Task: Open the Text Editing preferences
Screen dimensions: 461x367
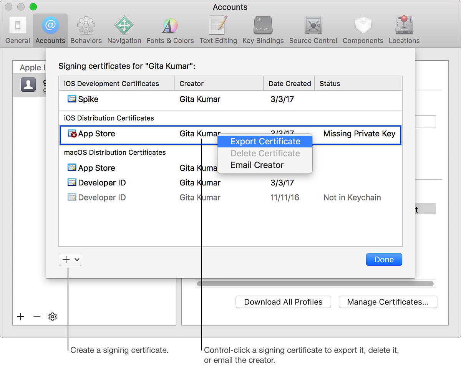Action: [218, 30]
